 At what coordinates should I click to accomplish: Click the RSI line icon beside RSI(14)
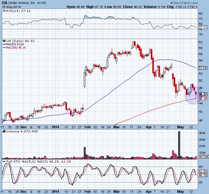point(4,11)
